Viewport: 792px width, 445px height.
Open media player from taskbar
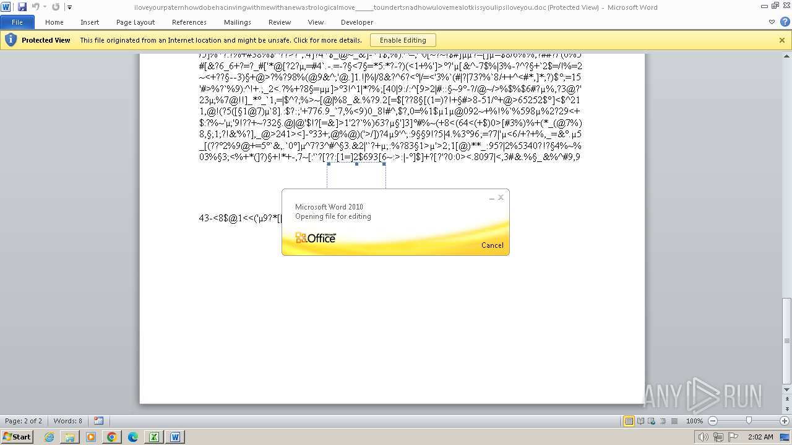point(91,437)
